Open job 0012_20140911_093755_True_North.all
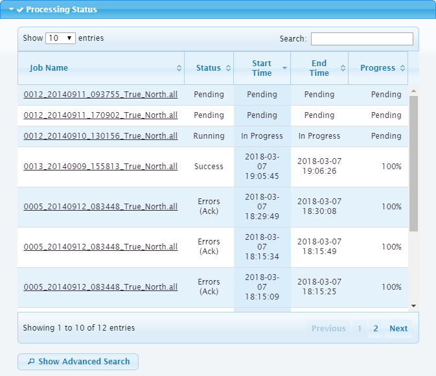The image size is (436, 376). tap(100, 95)
